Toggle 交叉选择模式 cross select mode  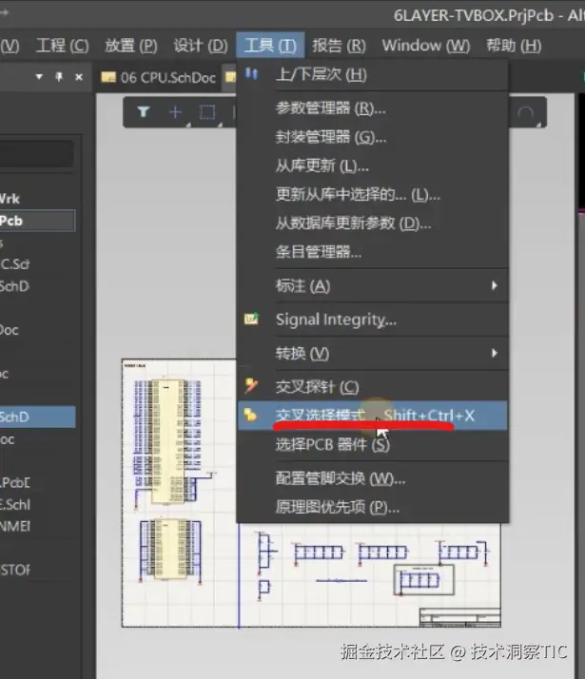[x=372, y=416]
